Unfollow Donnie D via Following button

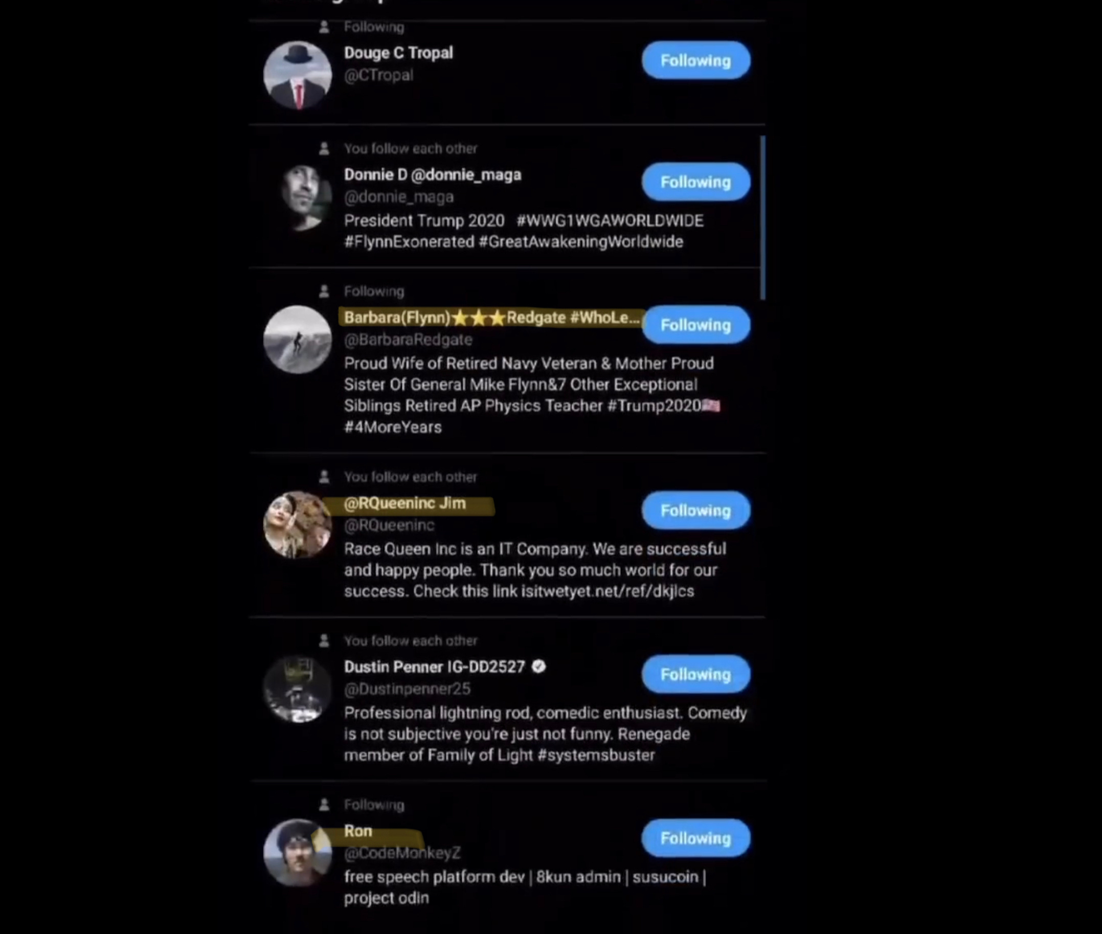tap(695, 182)
